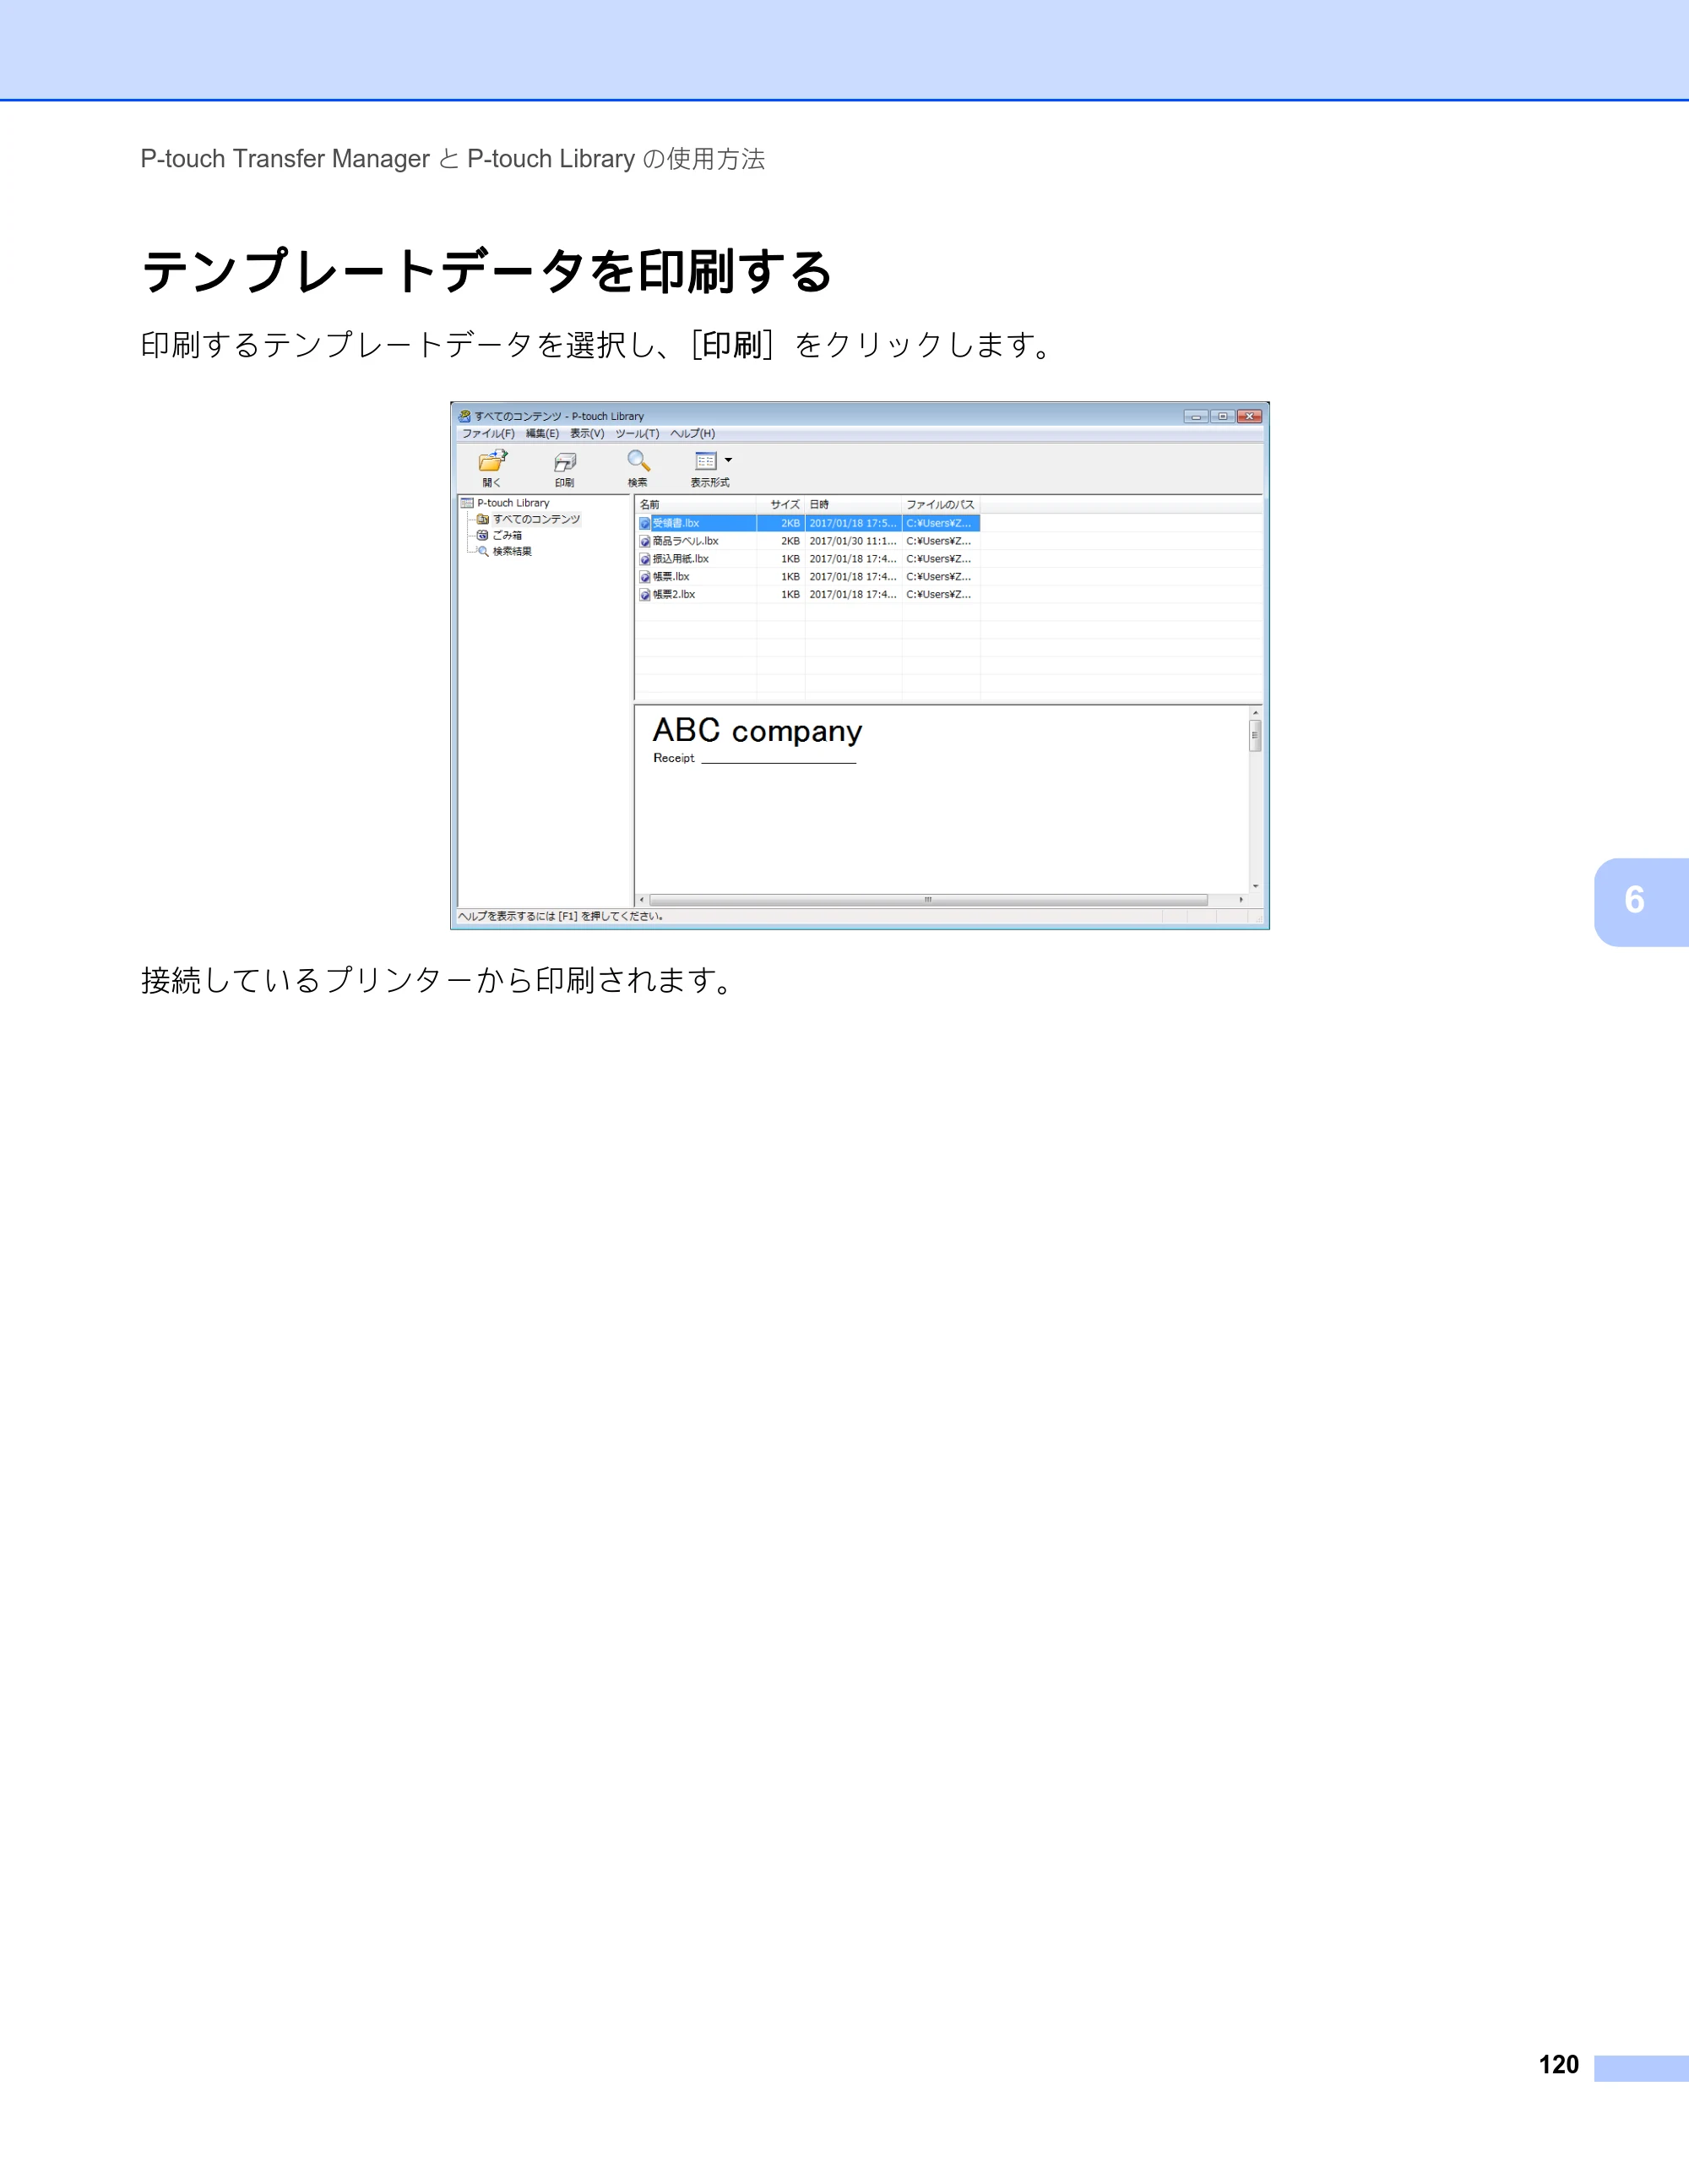The height and width of the screenshot is (2184, 1689).
Task: Open the ツール(T) menu
Action: pyautogui.click(x=637, y=434)
